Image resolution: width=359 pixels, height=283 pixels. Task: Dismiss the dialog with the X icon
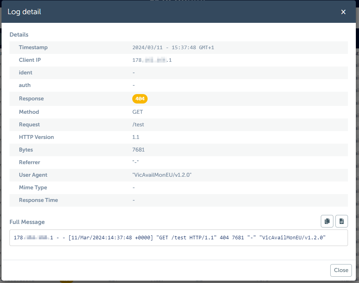point(343,12)
